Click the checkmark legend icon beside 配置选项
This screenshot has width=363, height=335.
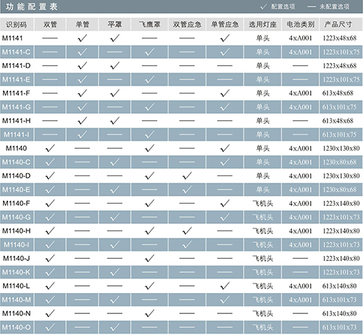pos(264,7)
